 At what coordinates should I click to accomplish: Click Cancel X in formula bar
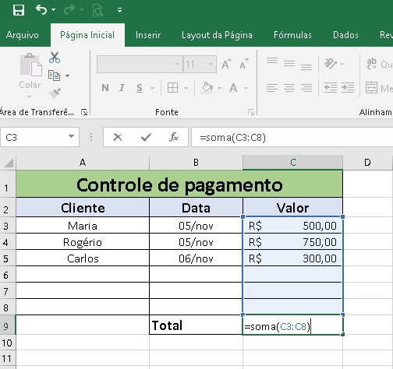point(118,137)
